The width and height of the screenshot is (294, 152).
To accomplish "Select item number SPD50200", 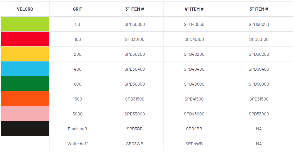I will click(x=259, y=54).
